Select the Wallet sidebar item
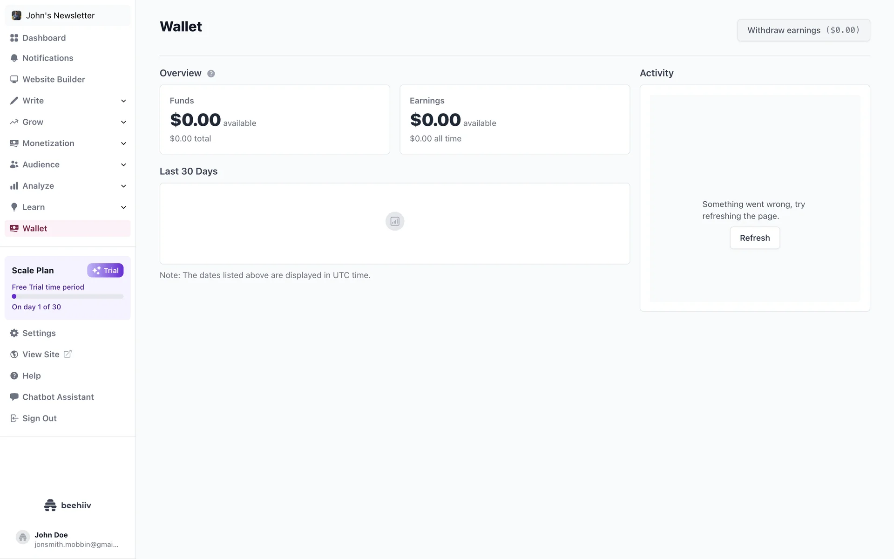The image size is (894, 559). pos(35,228)
